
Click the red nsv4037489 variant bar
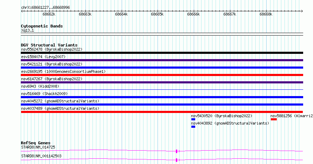click(x=162, y=112)
